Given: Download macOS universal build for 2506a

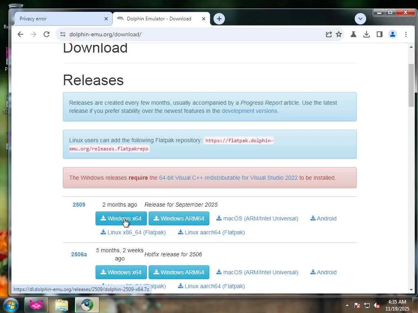Looking at the screenshot, I should 257,272.
